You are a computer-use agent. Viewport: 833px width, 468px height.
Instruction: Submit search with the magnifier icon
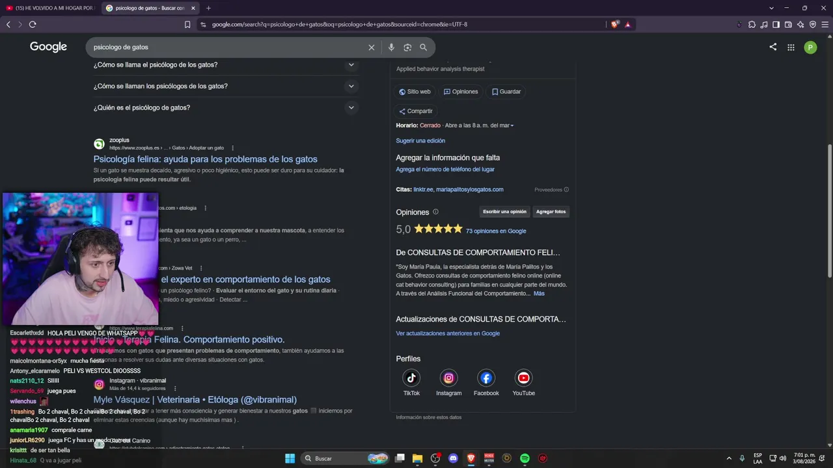(424, 47)
